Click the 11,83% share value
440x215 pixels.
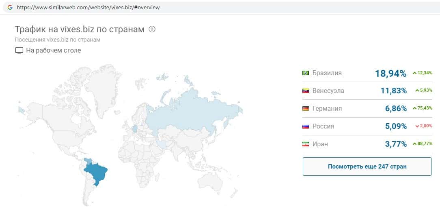tap(394, 91)
